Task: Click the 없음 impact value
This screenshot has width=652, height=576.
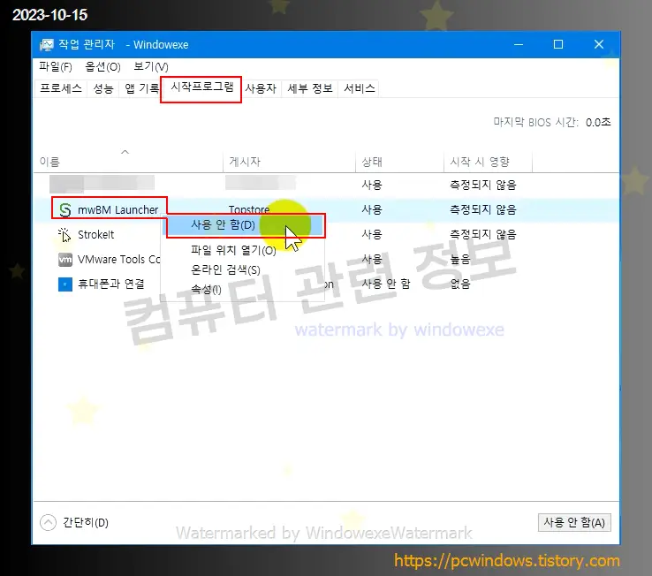Action: coord(460,284)
